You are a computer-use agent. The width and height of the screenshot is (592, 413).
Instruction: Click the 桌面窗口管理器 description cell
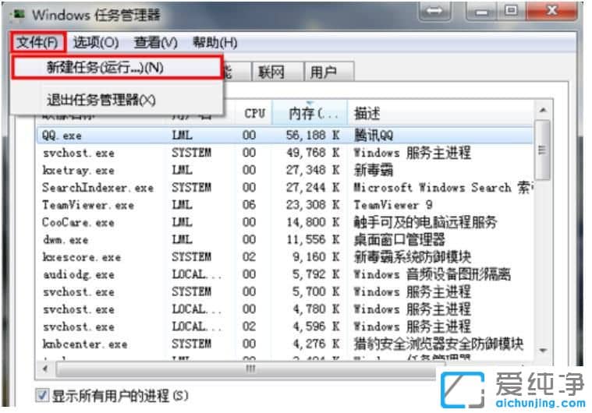click(x=399, y=239)
